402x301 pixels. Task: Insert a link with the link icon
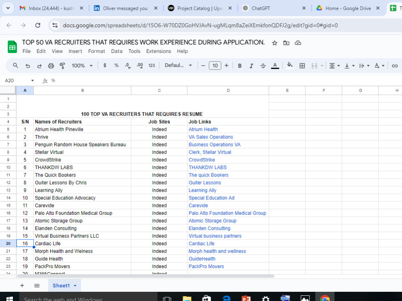pos(395,66)
